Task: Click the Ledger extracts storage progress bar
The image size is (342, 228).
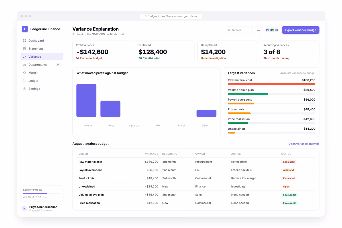Action: pos(42,194)
